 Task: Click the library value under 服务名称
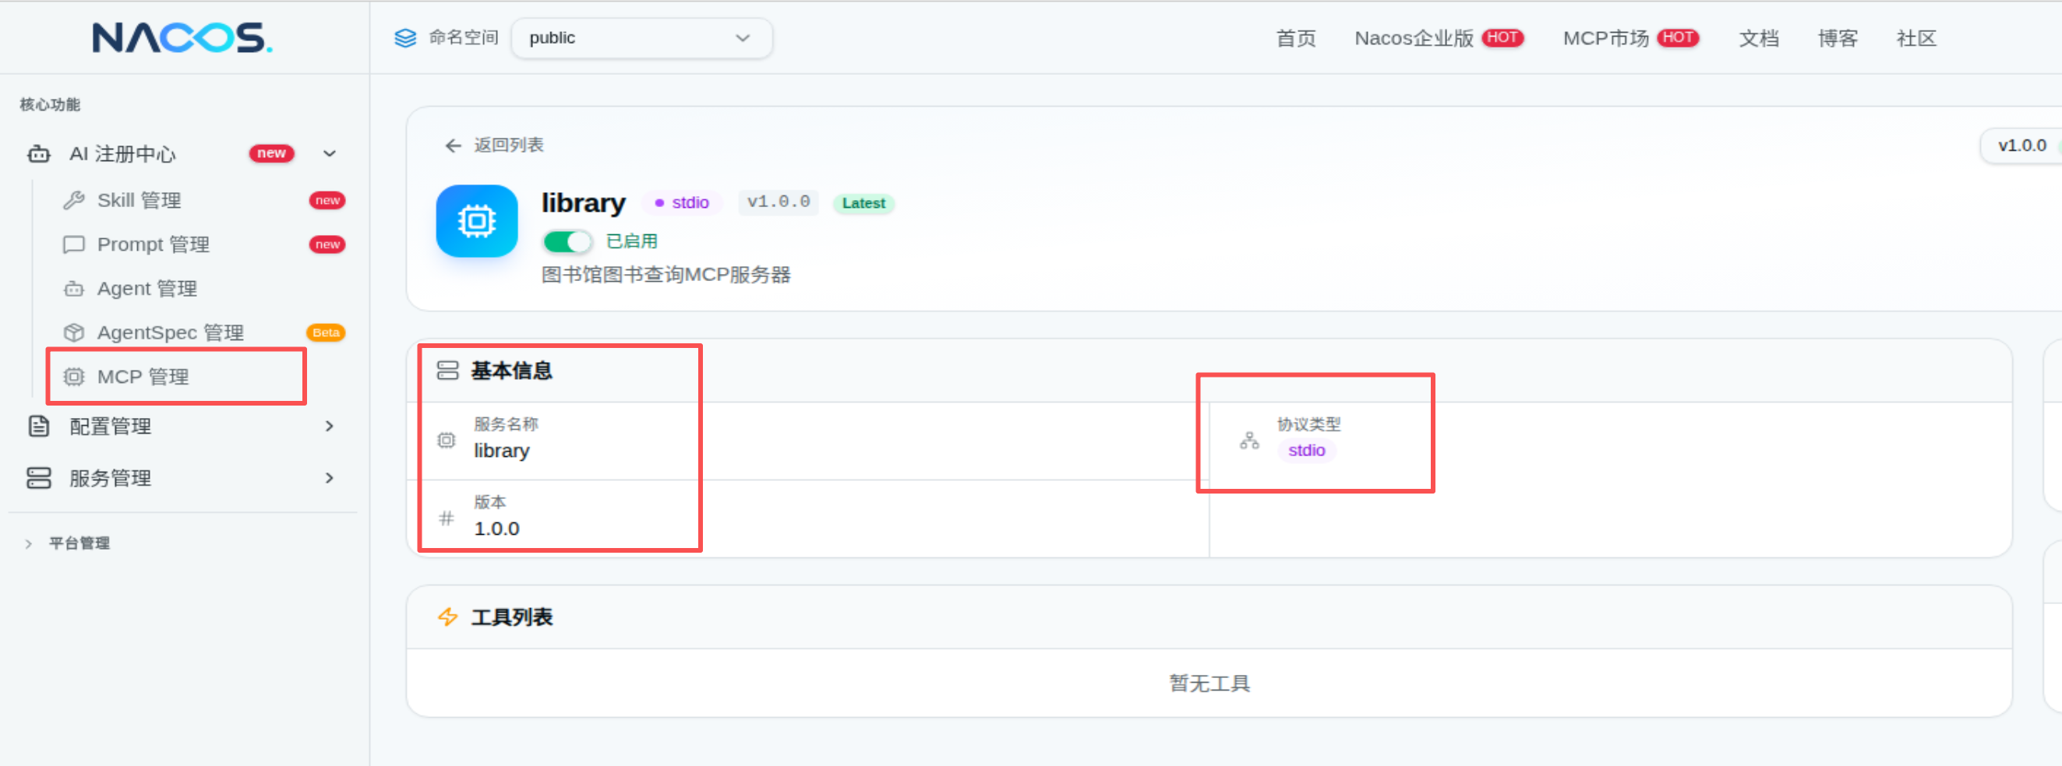pyautogui.click(x=501, y=450)
